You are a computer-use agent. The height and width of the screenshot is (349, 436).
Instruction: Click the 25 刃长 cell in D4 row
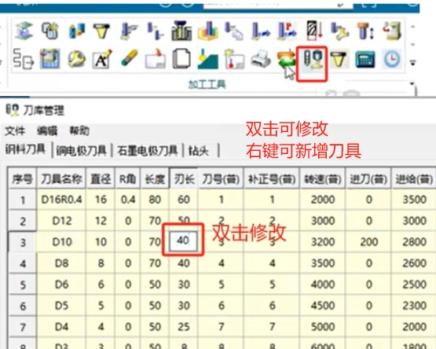pyautogui.click(x=184, y=327)
